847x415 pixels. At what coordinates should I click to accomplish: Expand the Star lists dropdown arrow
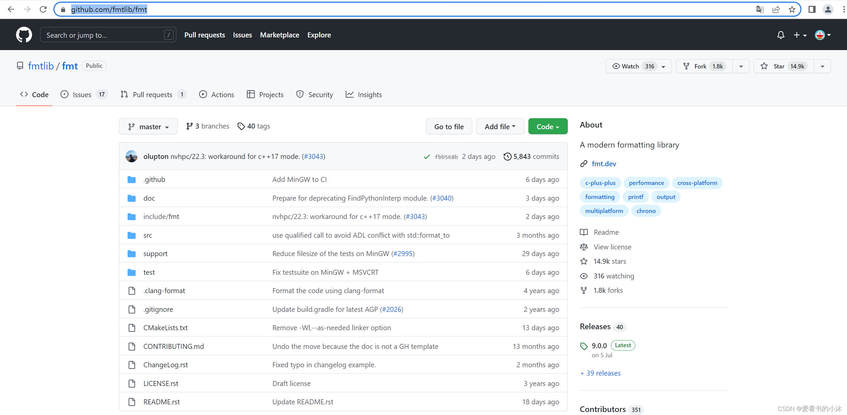(822, 66)
